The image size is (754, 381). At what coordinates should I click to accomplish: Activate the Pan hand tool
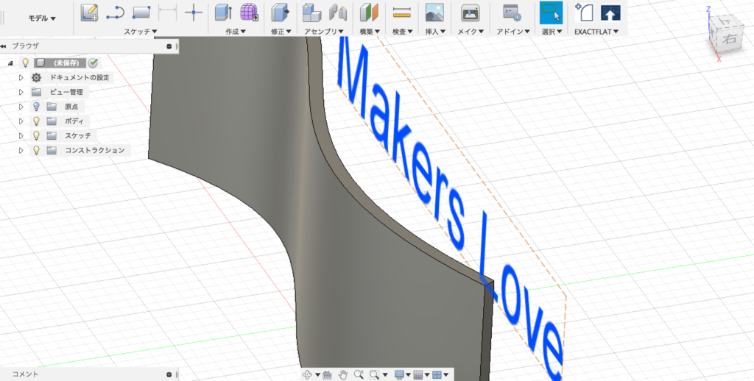(343, 374)
